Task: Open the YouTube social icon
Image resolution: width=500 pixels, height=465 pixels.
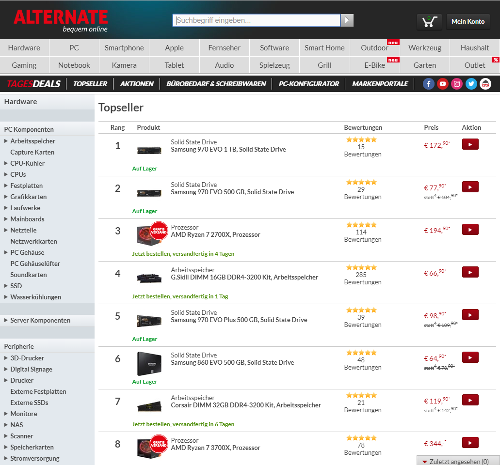Action: click(x=443, y=84)
